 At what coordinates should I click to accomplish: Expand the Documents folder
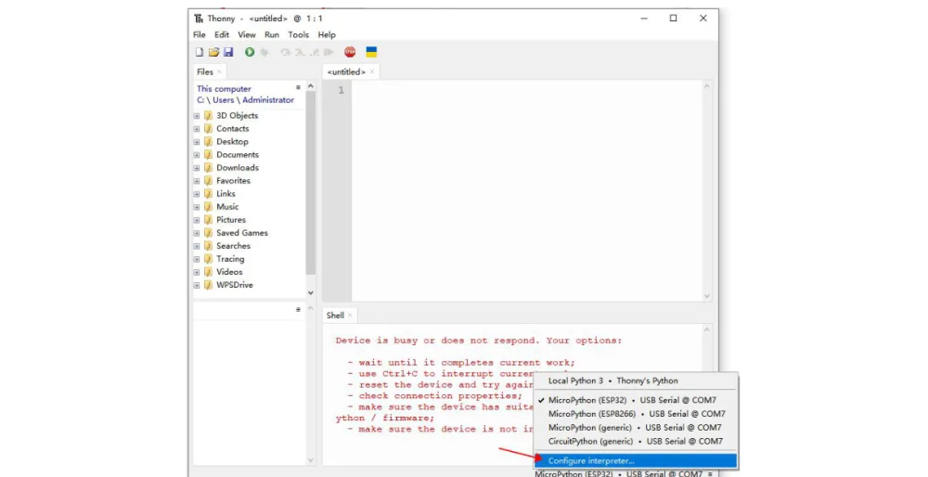pos(197,154)
